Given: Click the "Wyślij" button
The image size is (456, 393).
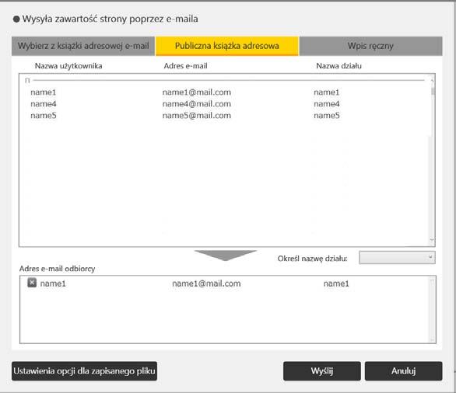Looking at the screenshot, I should click(x=322, y=371).
